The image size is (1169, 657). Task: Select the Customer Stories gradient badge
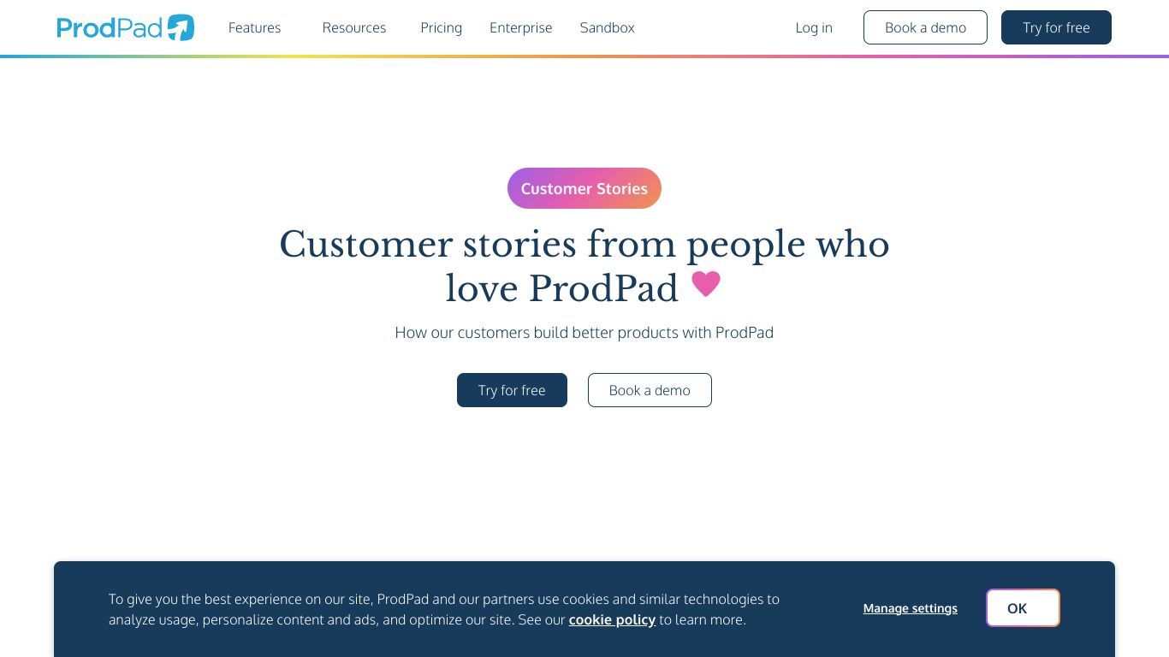(x=584, y=188)
